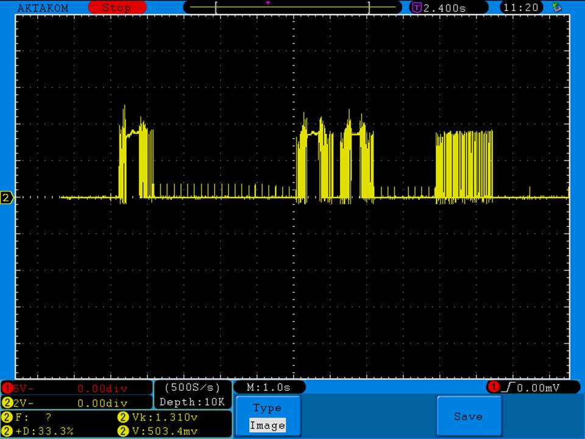585x439 pixels.
Task: Select the highlighted Image value under Type
Action: click(x=268, y=426)
